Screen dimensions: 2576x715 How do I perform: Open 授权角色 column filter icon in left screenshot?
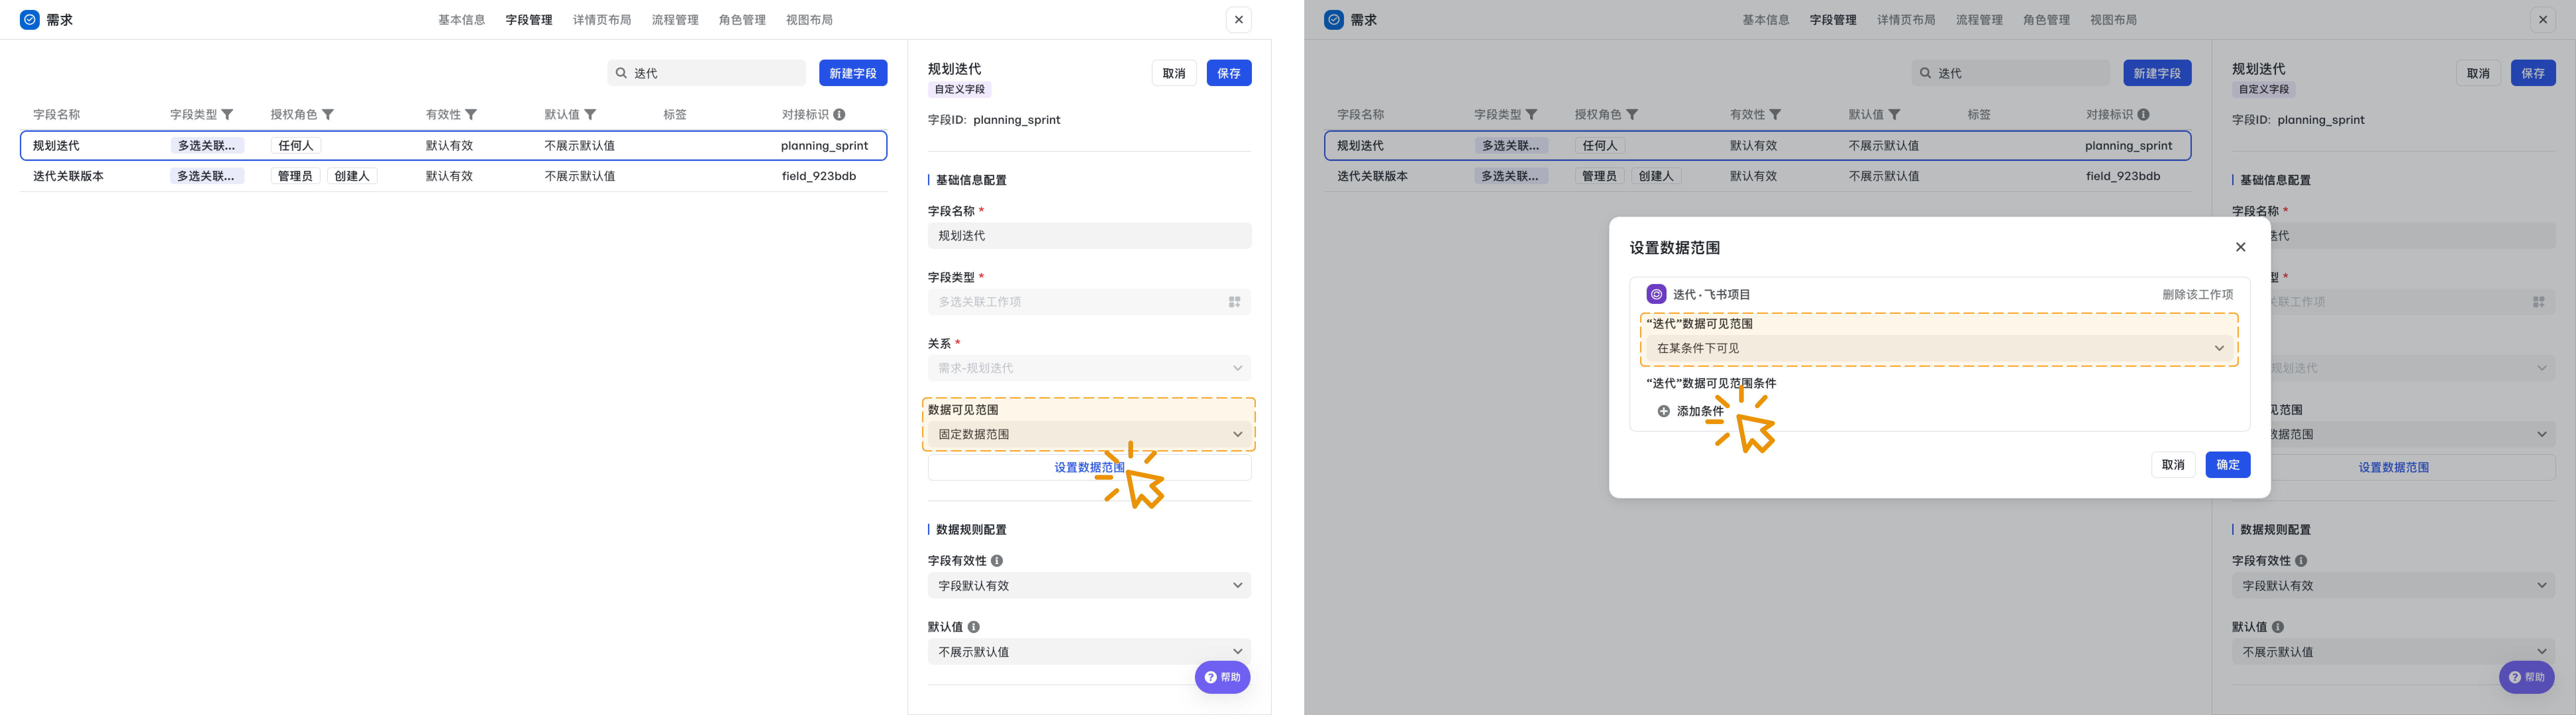point(328,115)
